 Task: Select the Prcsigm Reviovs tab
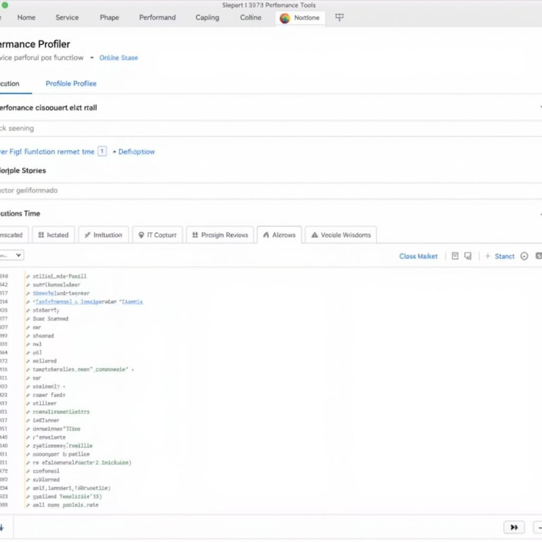[x=220, y=234]
